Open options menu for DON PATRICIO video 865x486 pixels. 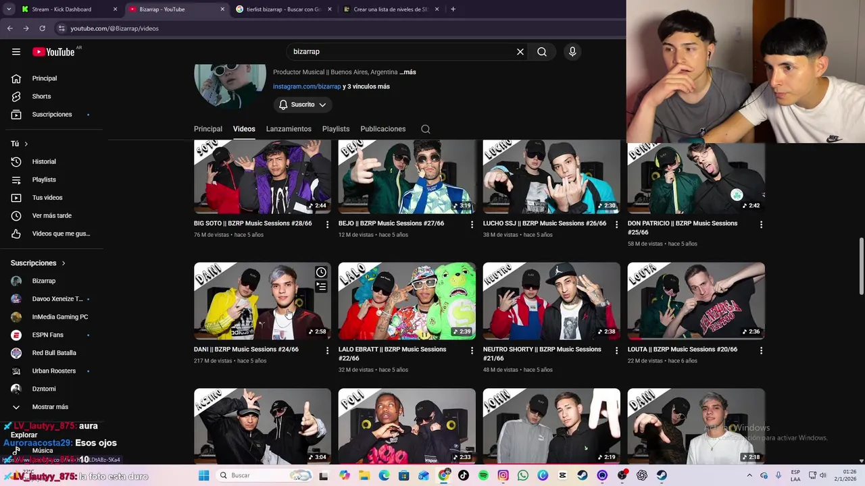tap(761, 224)
